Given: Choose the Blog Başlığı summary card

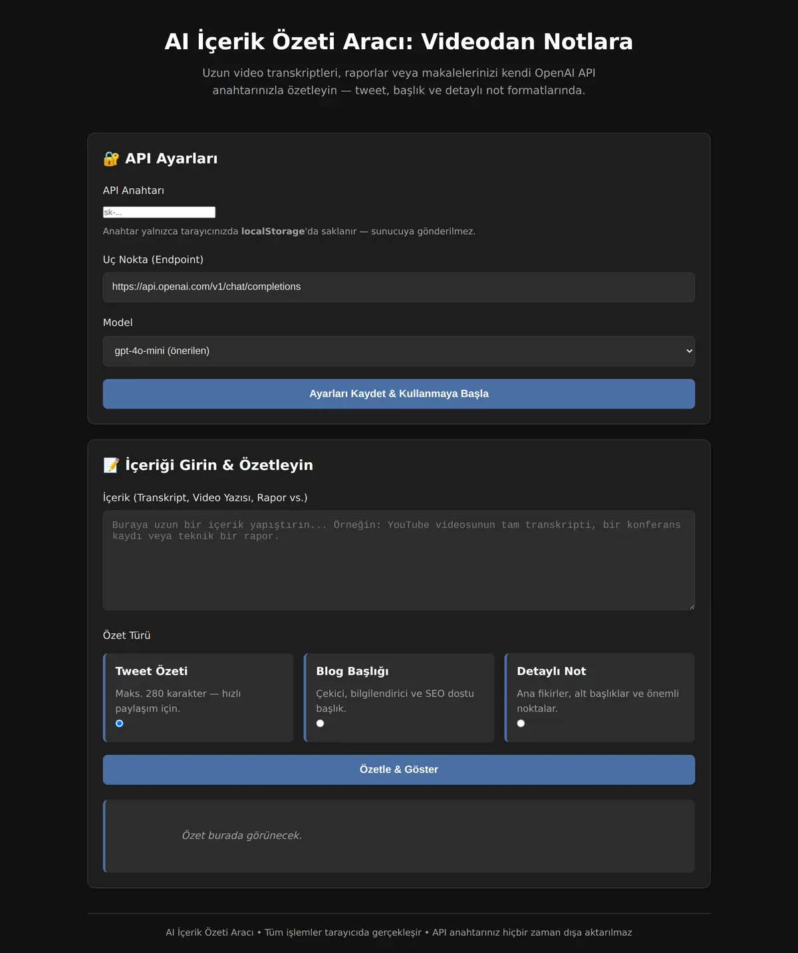Looking at the screenshot, I should pos(399,698).
